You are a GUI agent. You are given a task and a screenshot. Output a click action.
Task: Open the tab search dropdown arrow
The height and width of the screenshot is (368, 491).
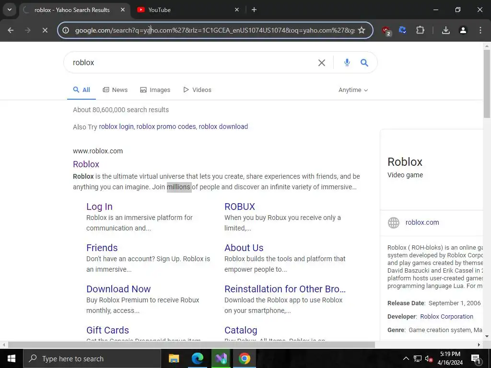10,10
